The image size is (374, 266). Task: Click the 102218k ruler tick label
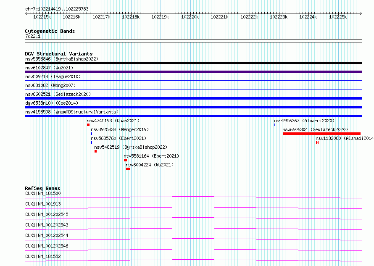[x=131, y=17]
